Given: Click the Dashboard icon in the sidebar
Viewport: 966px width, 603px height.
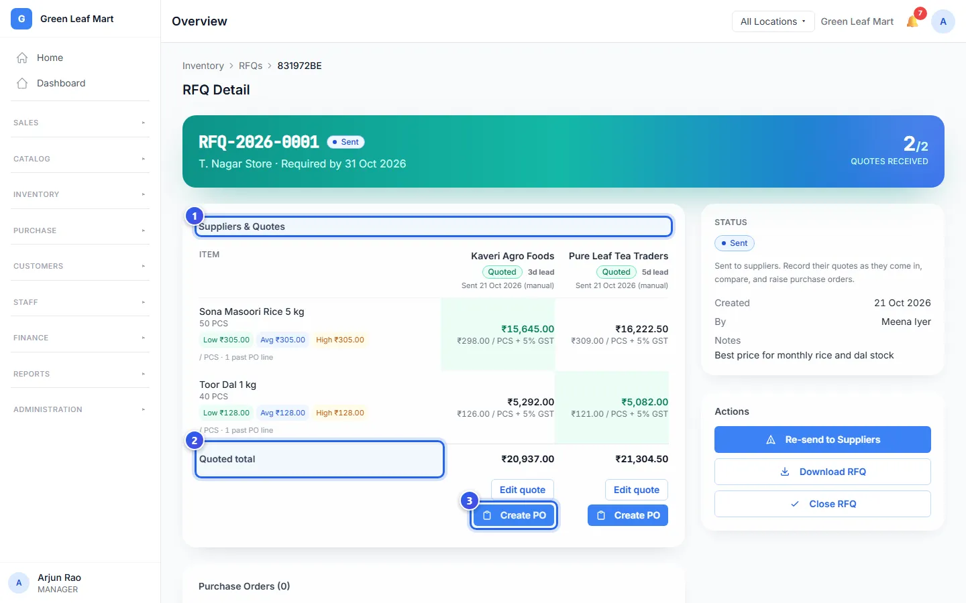Looking at the screenshot, I should tap(22, 83).
